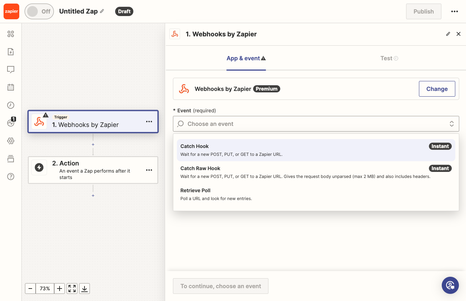
Task: Add a step between trigger and action
Action: click(93, 144)
